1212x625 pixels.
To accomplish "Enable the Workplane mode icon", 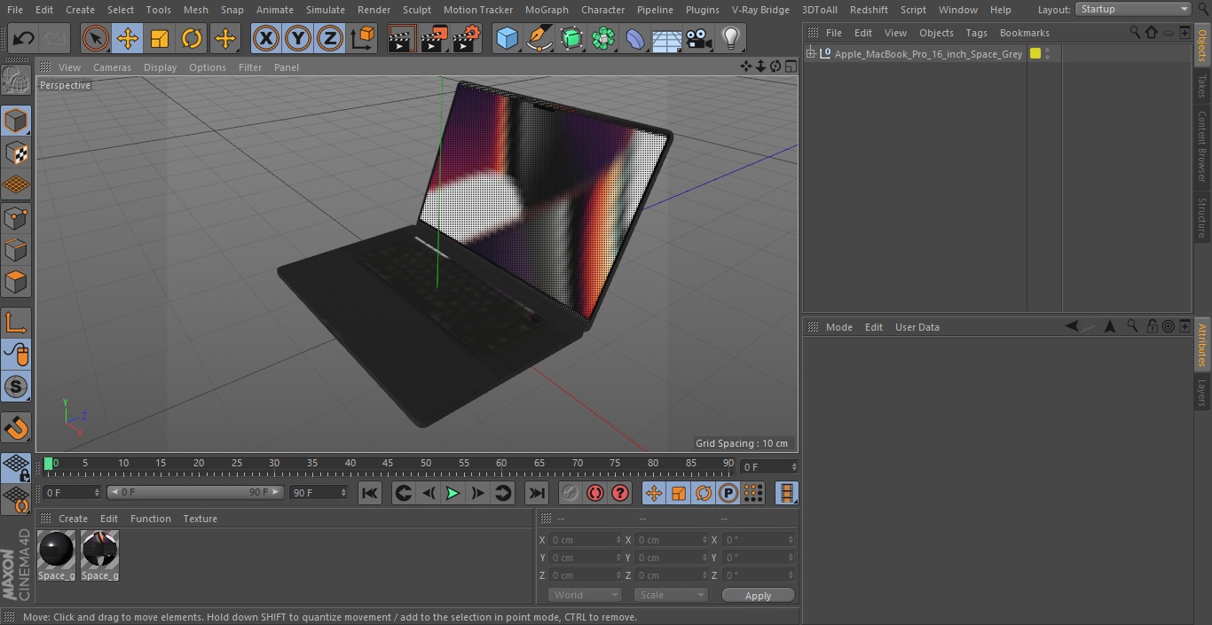I will click(x=16, y=184).
